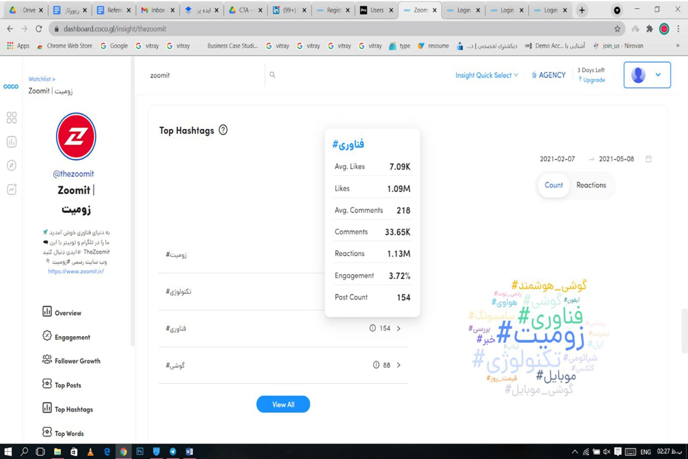Open the Top Hashtags help icon
This screenshot has height=459, width=688.
[x=223, y=130]
